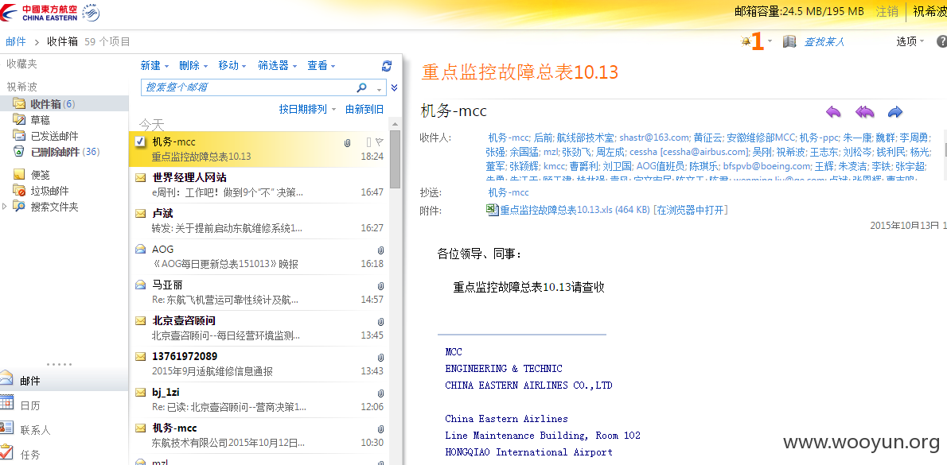Click the message list scrollbar thumb
This screenshot has width=947, height=465.
(x=395, y=159)
